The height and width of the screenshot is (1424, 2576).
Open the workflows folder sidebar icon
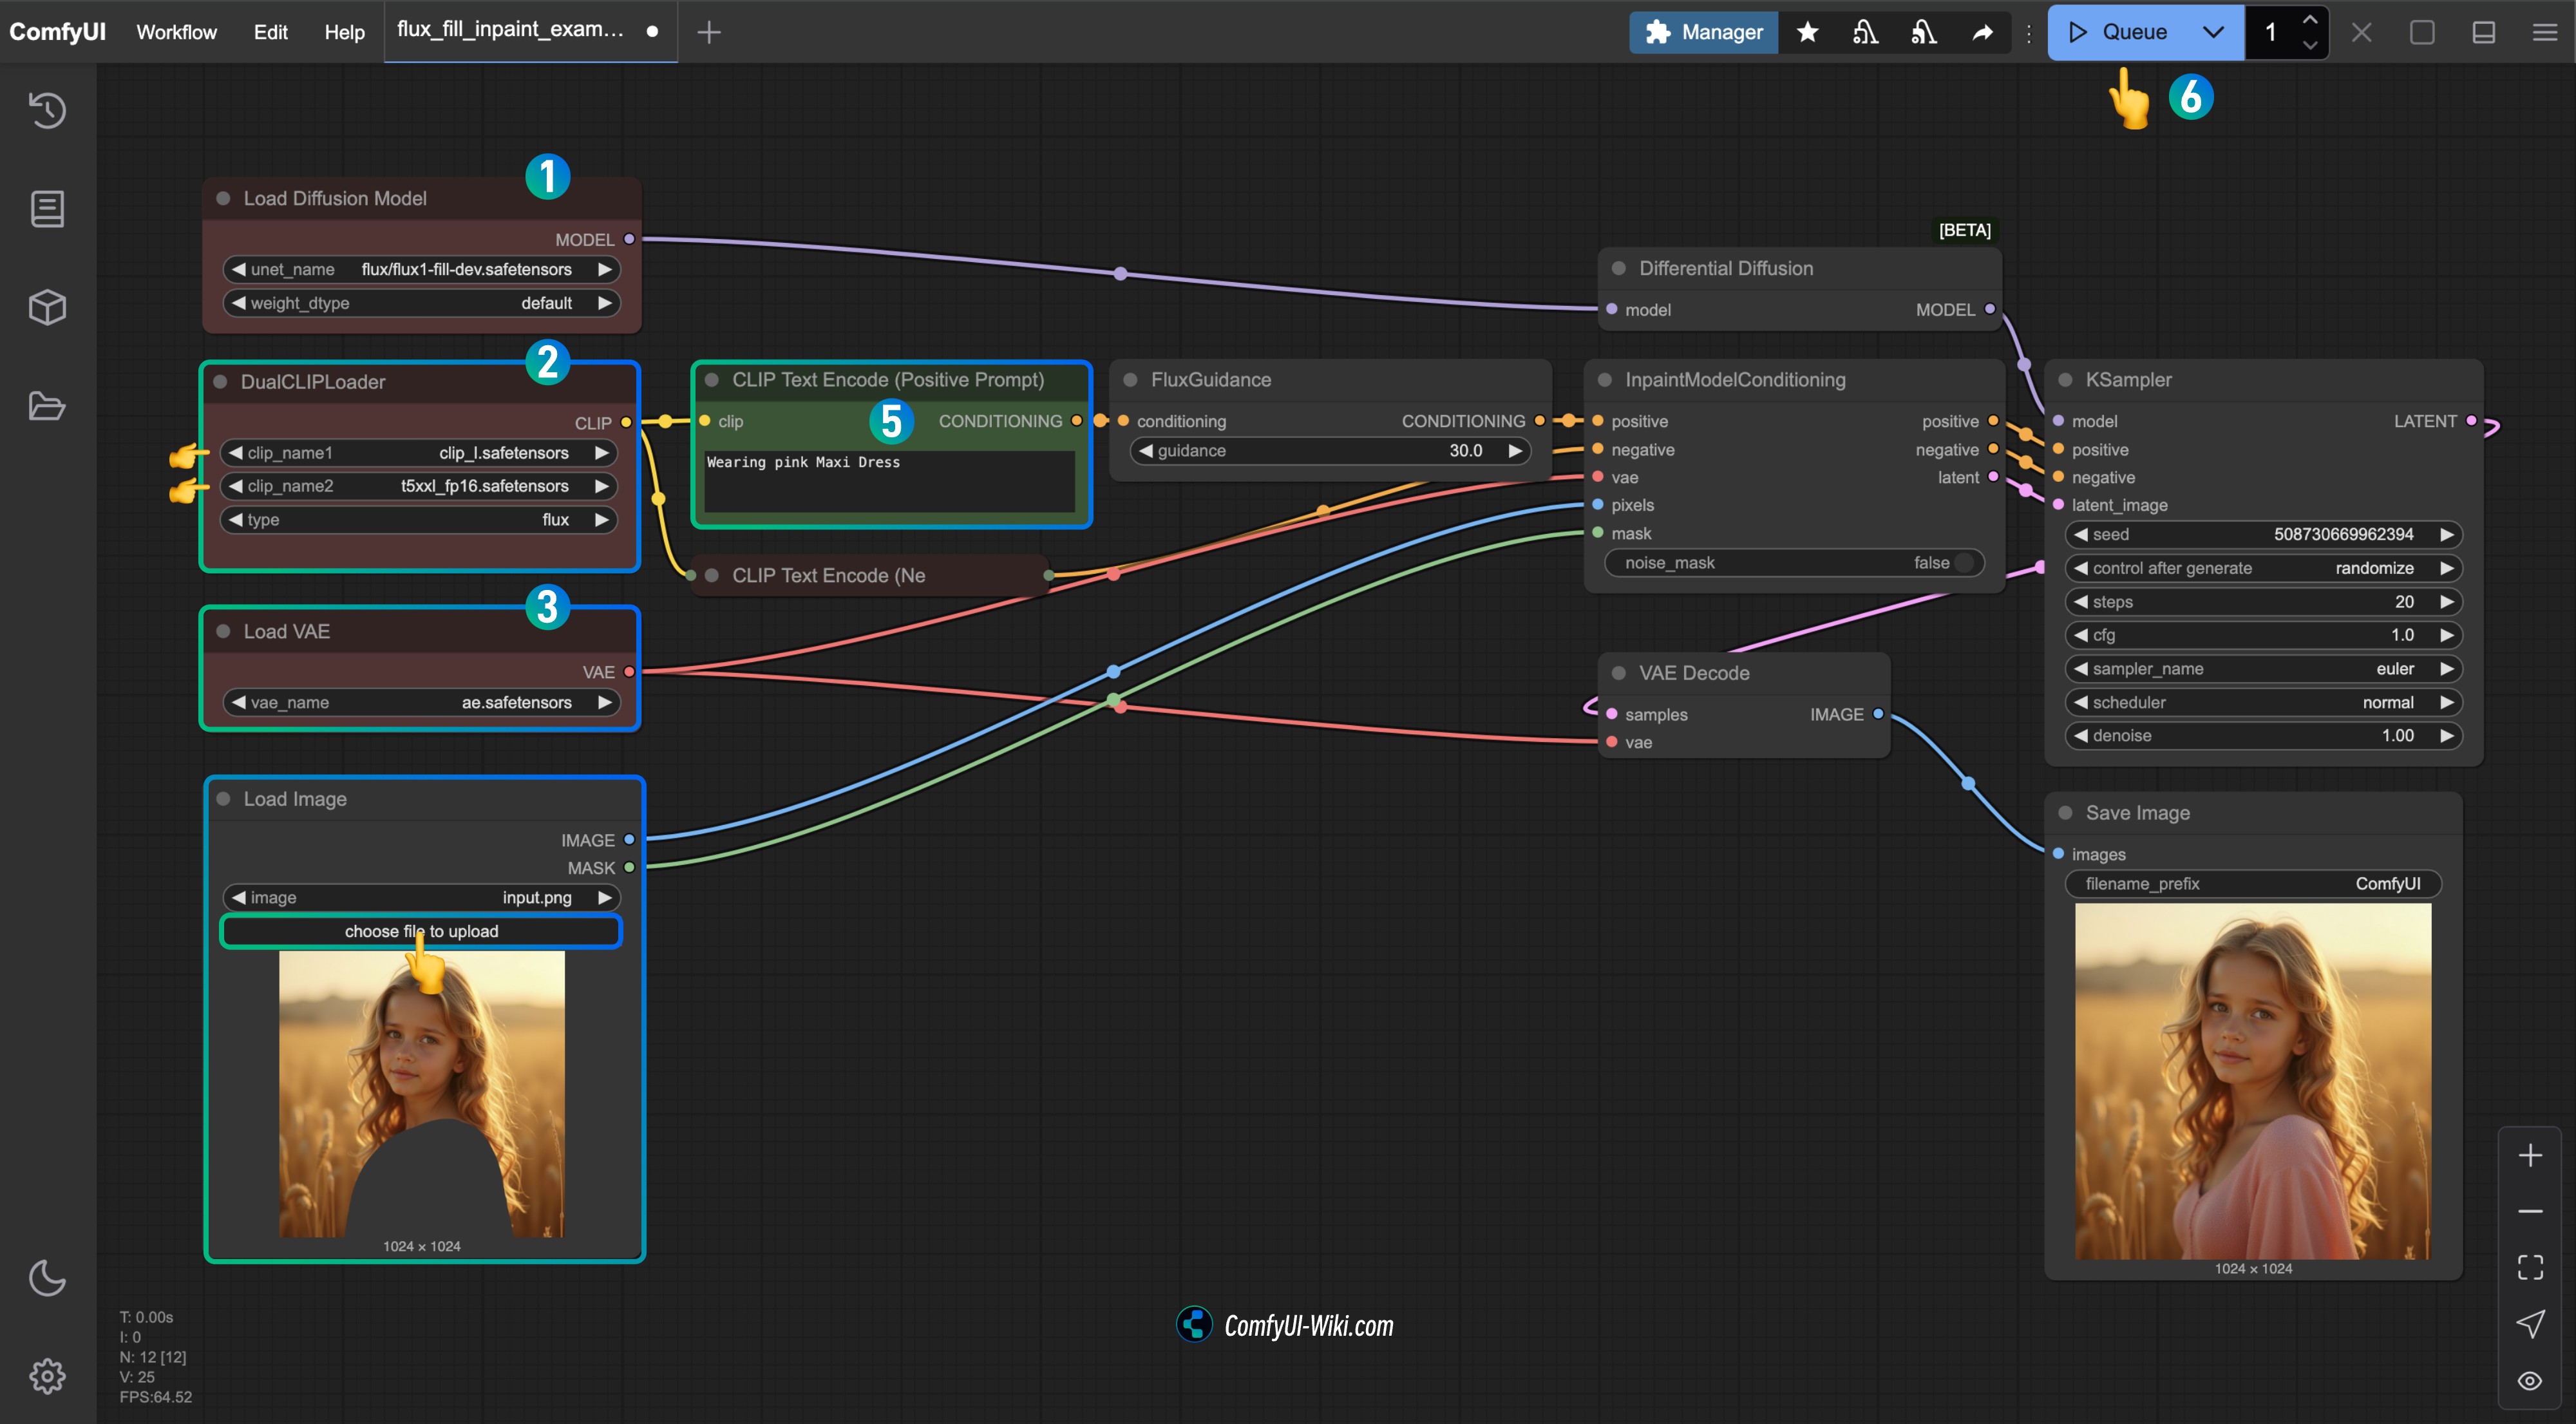(47, 406)
